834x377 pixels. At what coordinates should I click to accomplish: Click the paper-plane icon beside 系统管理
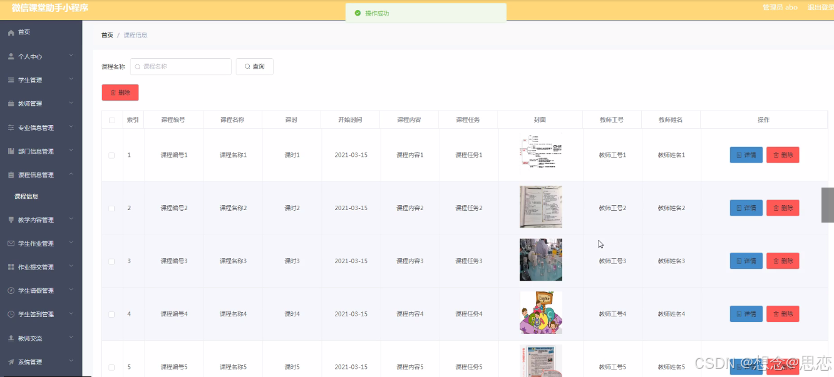pos(11,362)
